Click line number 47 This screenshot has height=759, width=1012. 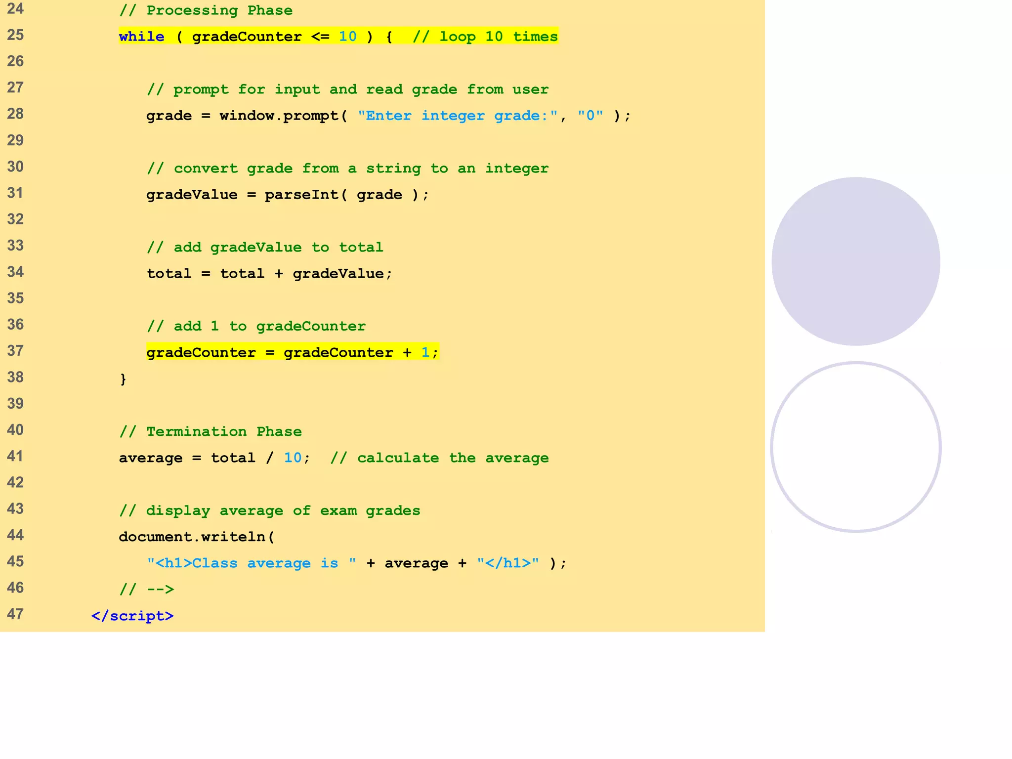point(15,614)
